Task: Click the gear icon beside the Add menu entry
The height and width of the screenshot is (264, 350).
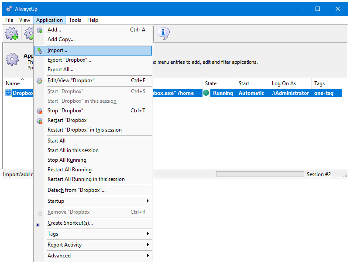Action: 40,30
